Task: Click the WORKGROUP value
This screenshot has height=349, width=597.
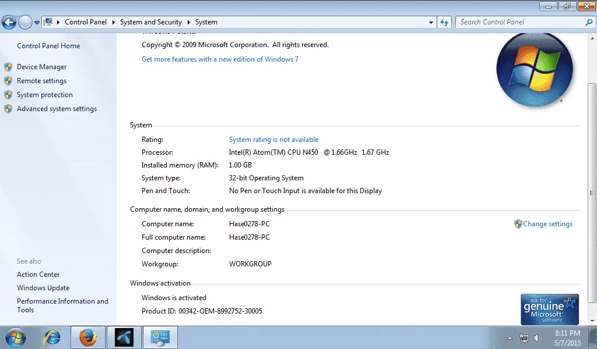Action: point(250,264)
